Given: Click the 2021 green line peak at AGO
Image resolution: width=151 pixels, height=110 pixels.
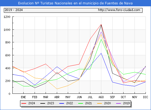Looking at the screenshot, I should [101, 39].
